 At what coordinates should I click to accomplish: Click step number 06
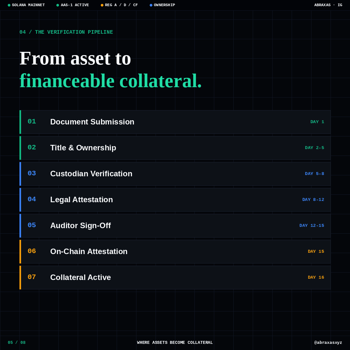click(x=32, y=251)
